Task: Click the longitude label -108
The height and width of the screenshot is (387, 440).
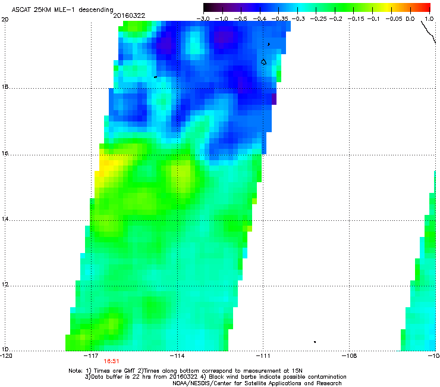Action: pyautogui.click(x=349, y=356)
